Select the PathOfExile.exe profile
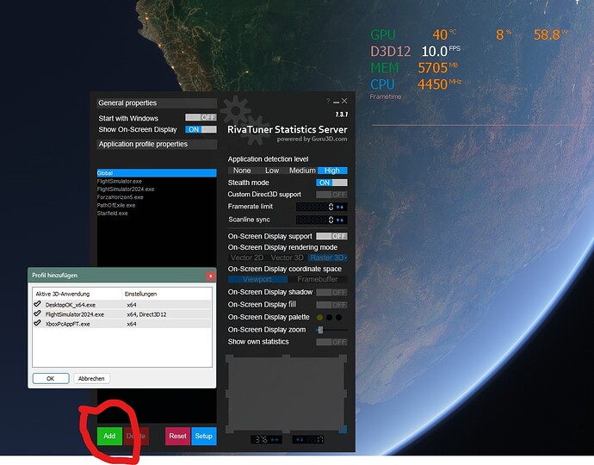This screenshot has height=465, width=594. click(157, 205)
